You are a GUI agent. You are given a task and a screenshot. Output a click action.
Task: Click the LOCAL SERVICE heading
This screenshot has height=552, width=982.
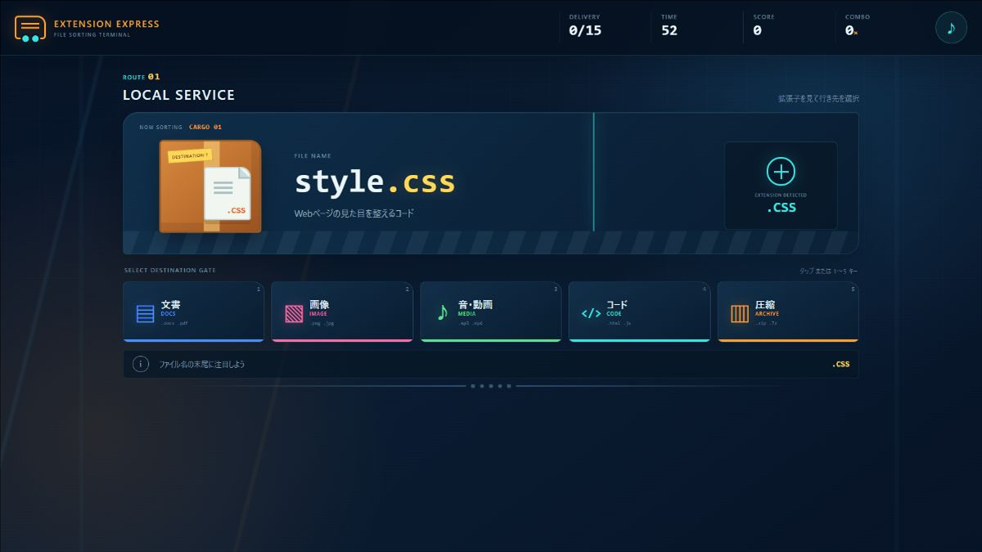click(178, 95)
